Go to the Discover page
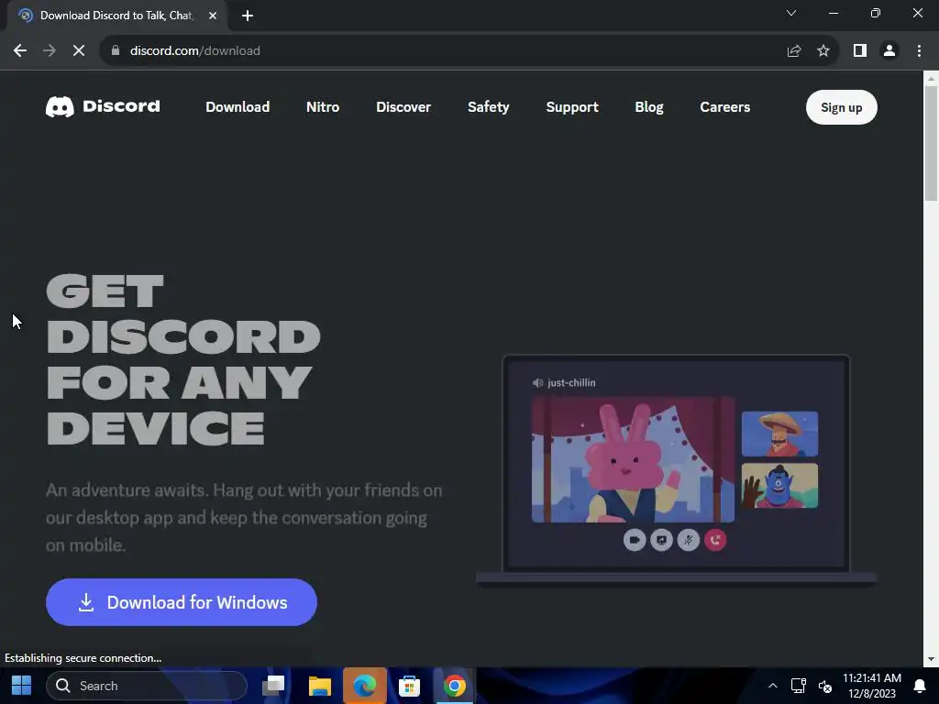This screenshot has width=939, height=704. [x=403, y=107]
